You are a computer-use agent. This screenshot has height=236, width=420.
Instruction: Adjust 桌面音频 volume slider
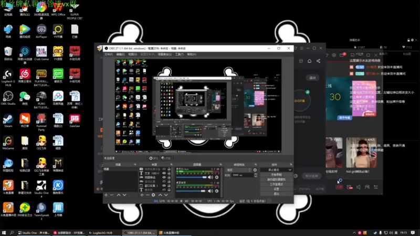pos(191,191)
